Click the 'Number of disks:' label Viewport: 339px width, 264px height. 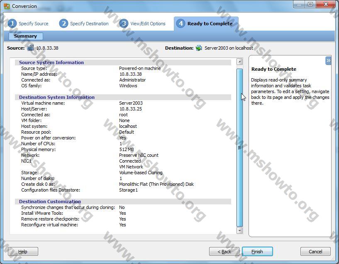(38, 178)
